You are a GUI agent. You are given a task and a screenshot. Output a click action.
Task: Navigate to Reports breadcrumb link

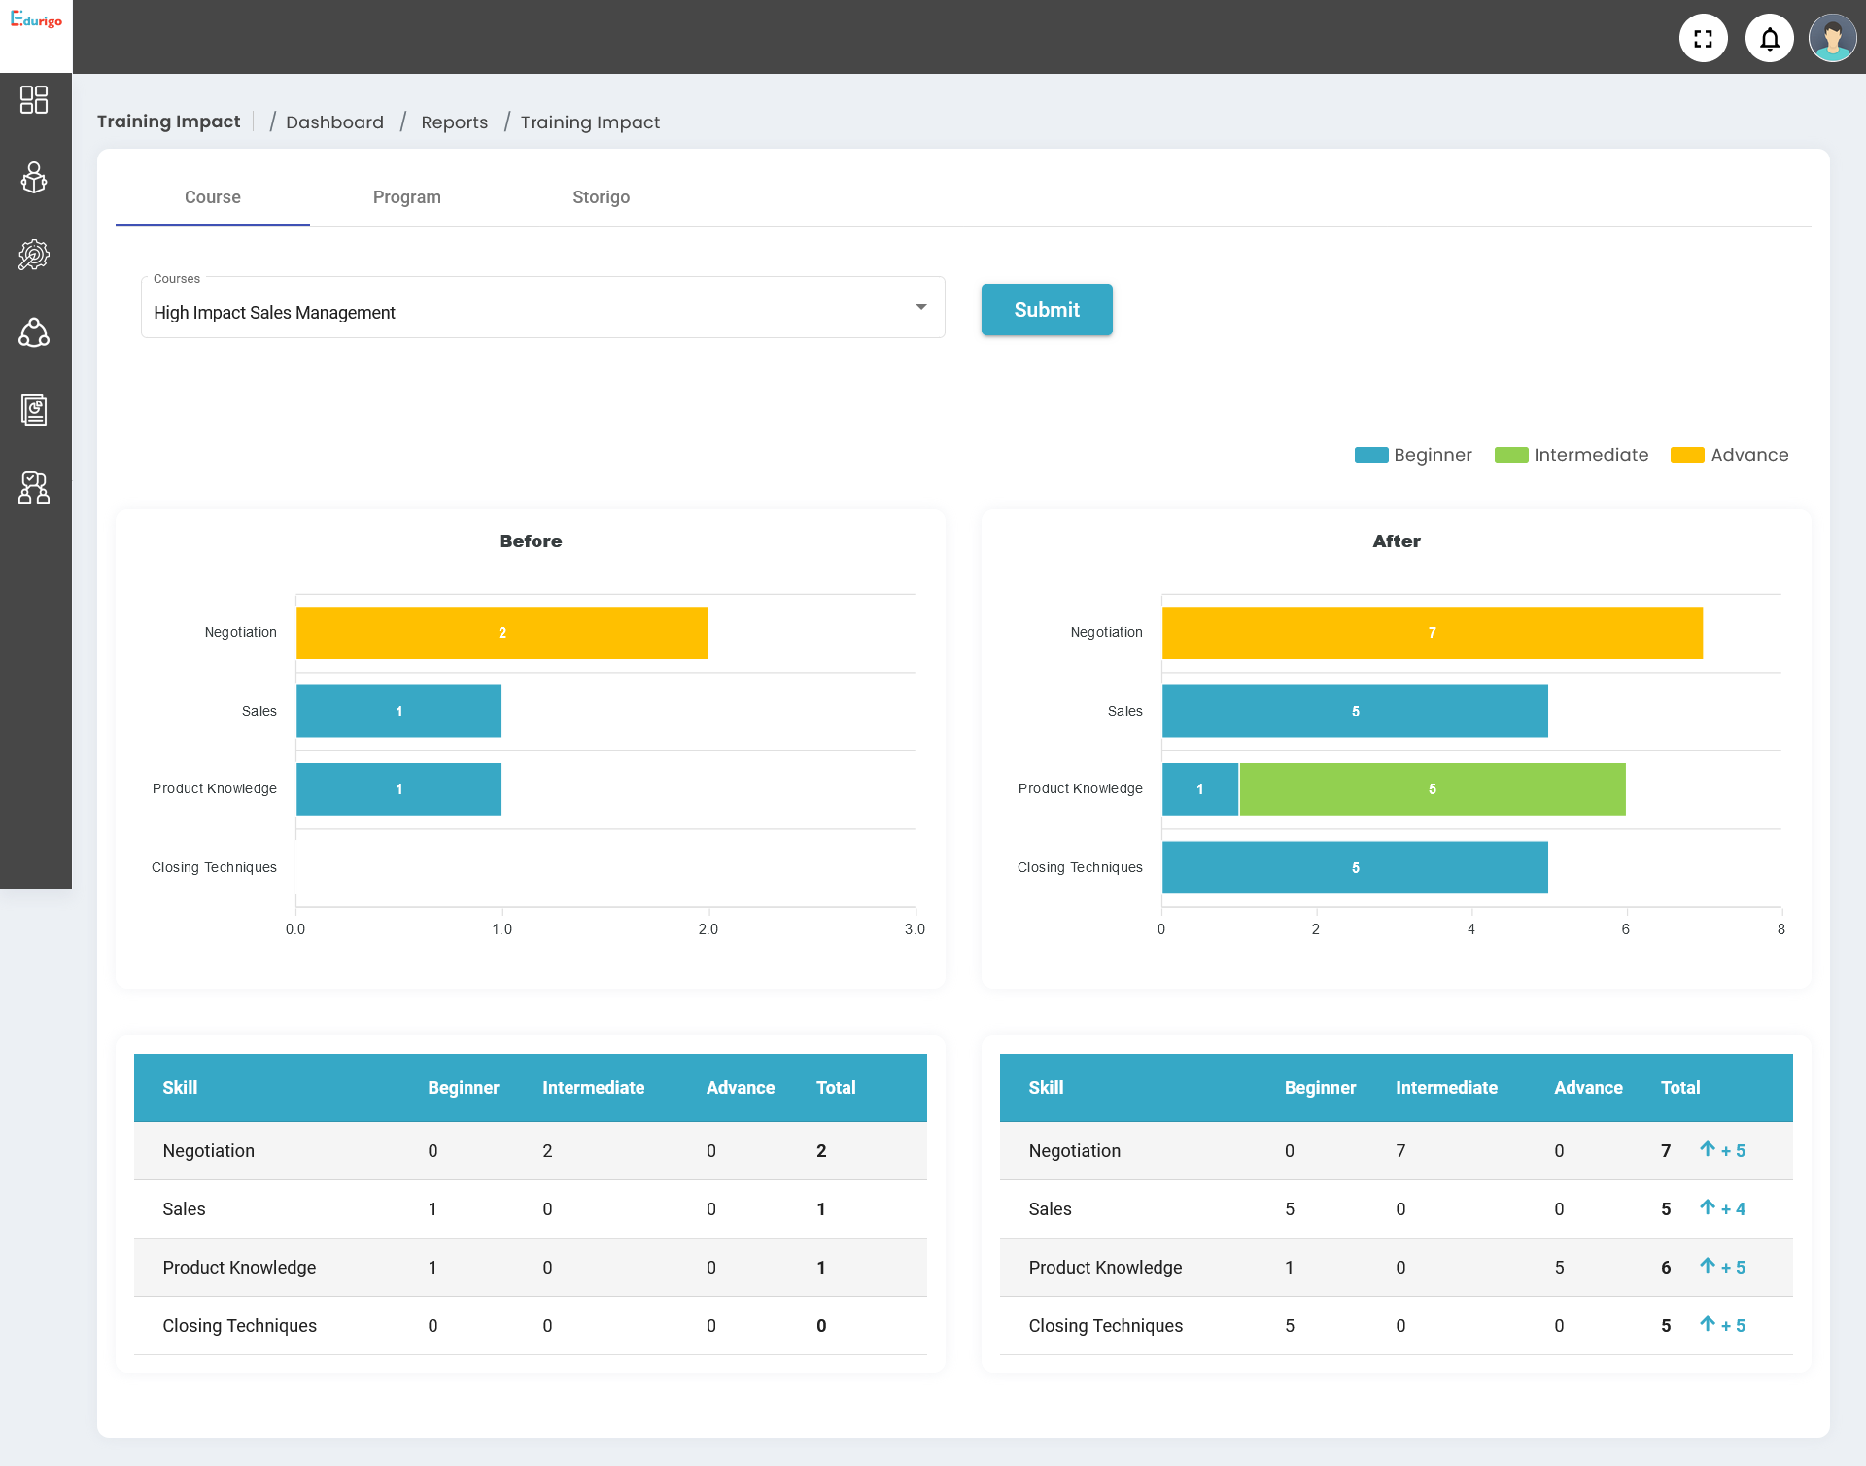click(x=454, y=122)
